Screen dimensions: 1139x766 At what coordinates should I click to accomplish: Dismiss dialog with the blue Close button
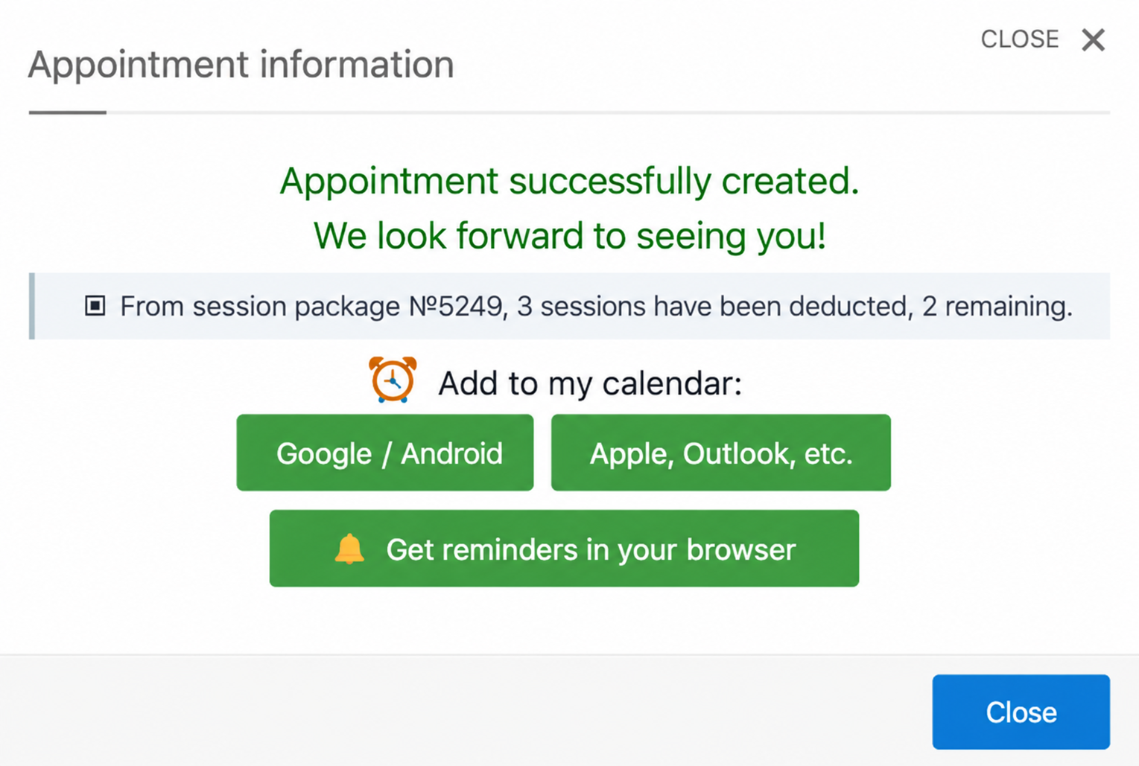pos(1021,712)
